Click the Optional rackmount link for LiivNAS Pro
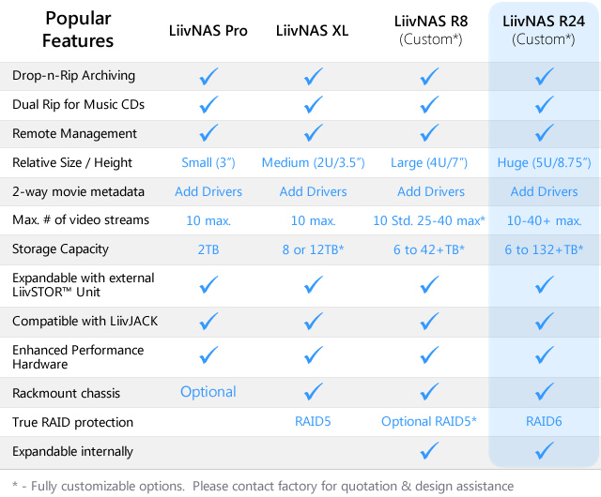 coord(208,392)
